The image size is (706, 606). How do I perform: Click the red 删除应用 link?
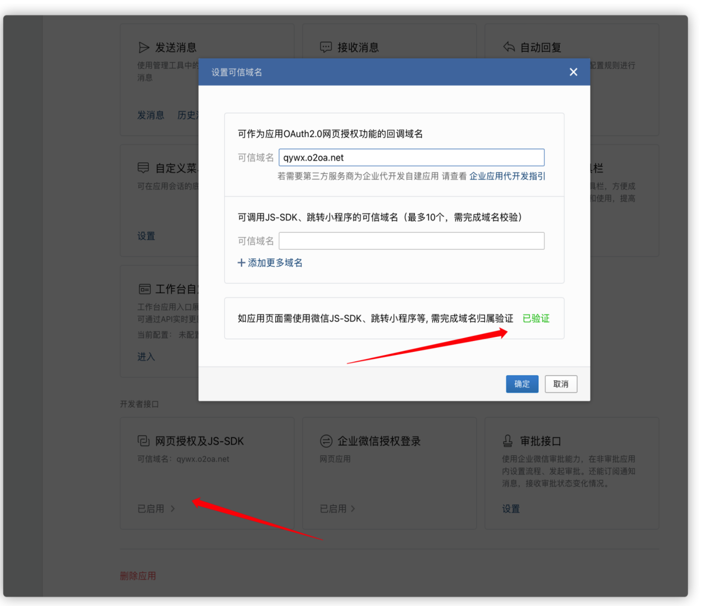point(138,576)
